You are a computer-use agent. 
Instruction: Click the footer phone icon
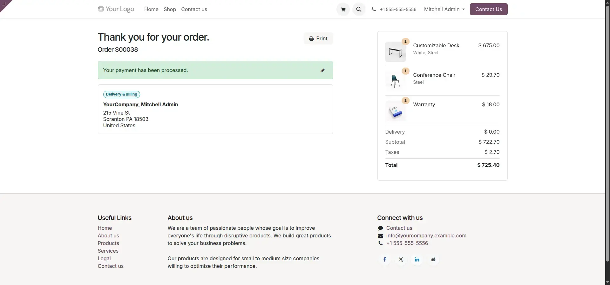tap(380, 243)
